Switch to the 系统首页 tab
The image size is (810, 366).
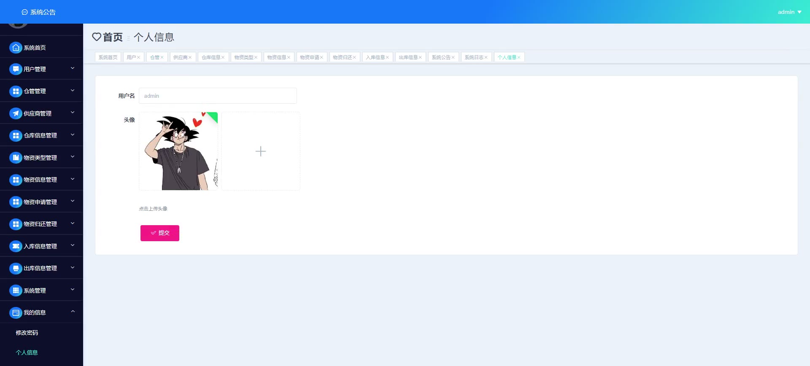(x=108, y=57)
